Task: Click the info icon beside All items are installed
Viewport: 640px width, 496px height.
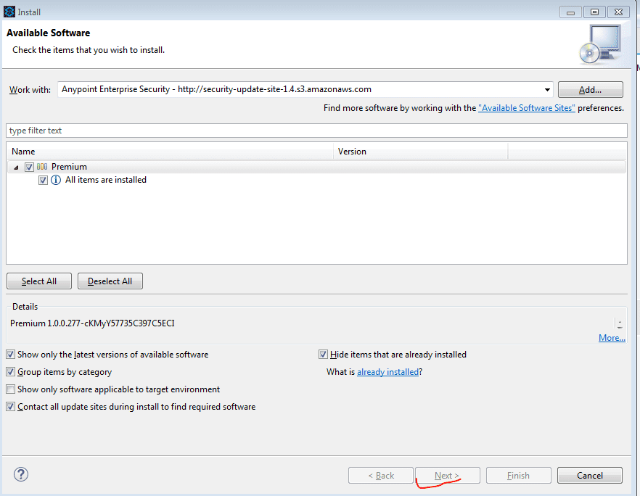Action: point(56,180)
